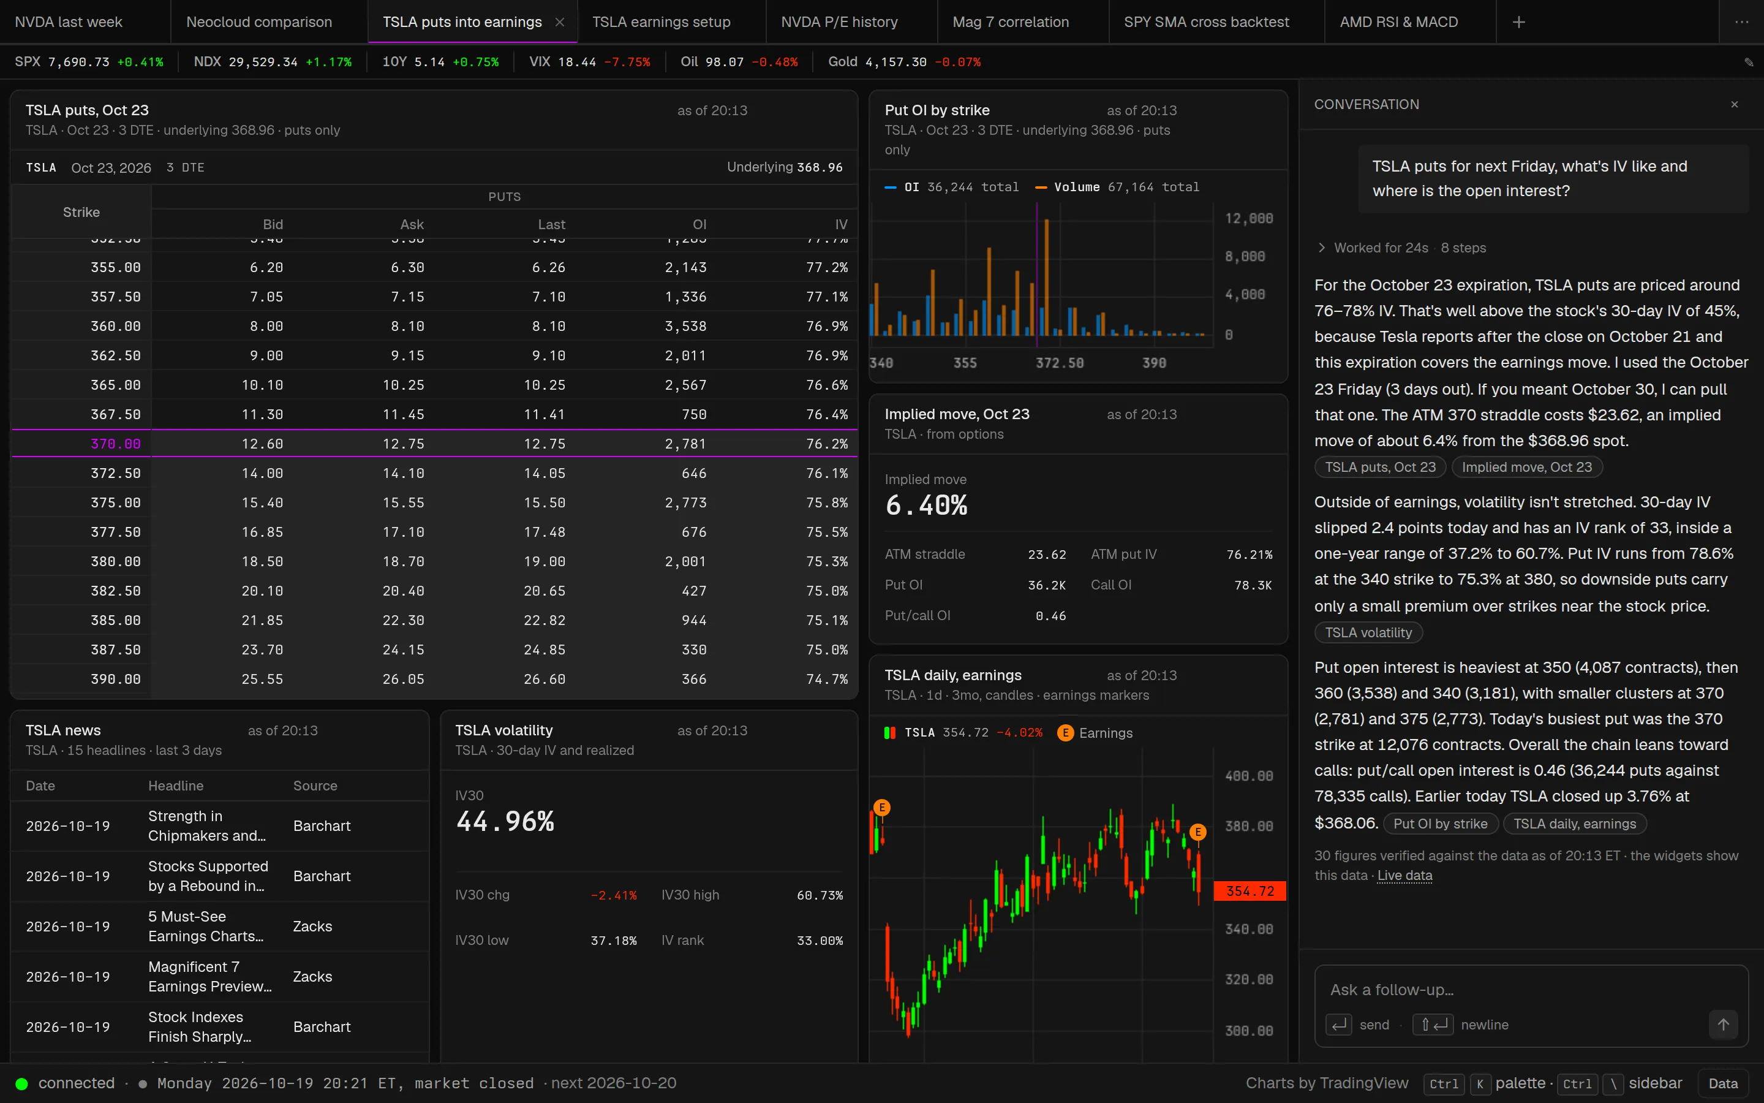
Task: Open '5 Must-See Earnings Charts…' headline
Action: click(x=207, y=927)
